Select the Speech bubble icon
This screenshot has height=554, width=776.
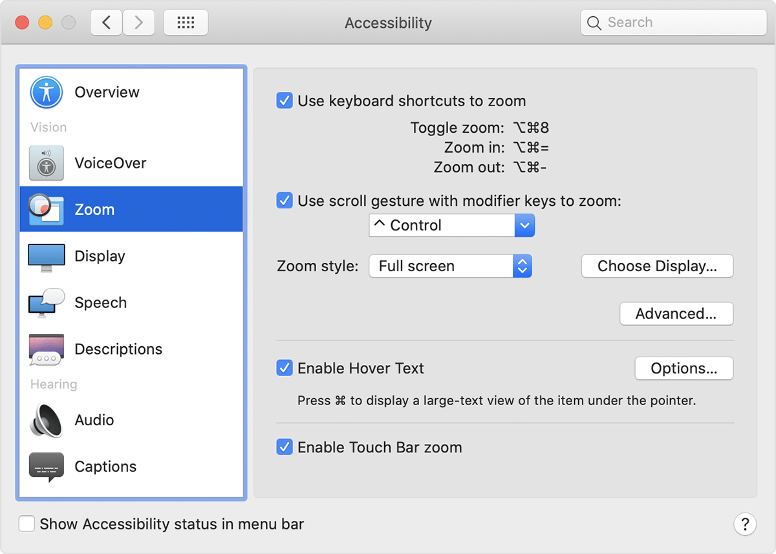tap(46, 303)
